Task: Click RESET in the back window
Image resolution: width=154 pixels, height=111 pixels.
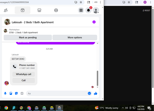Action: pos(146,10)
